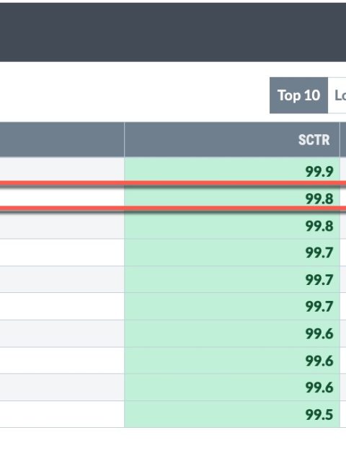
Task: Click the first 99.6 SCTR value
Action: (319, 333)
